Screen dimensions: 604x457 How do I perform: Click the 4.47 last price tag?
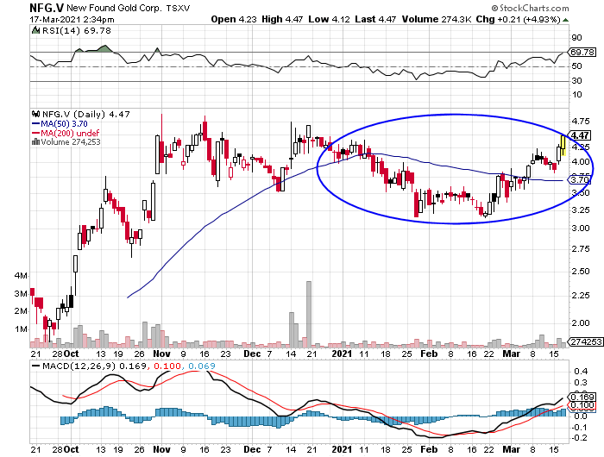coord(580,135)
